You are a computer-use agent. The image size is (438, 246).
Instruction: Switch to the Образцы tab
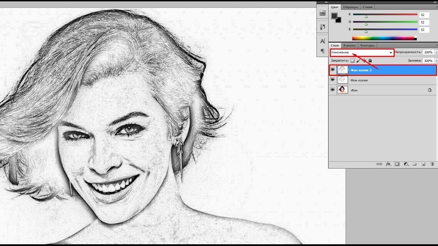tap(350, 7)
